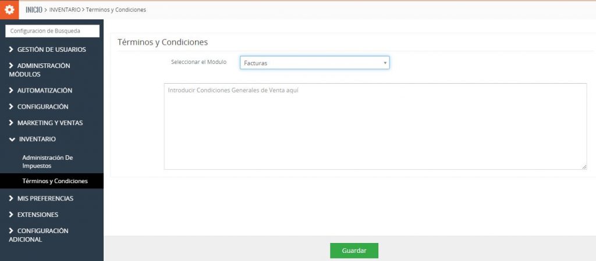
Task: Click the CONFIGURACIÓN ADICIONAL chevron icon
Action: 12,231
